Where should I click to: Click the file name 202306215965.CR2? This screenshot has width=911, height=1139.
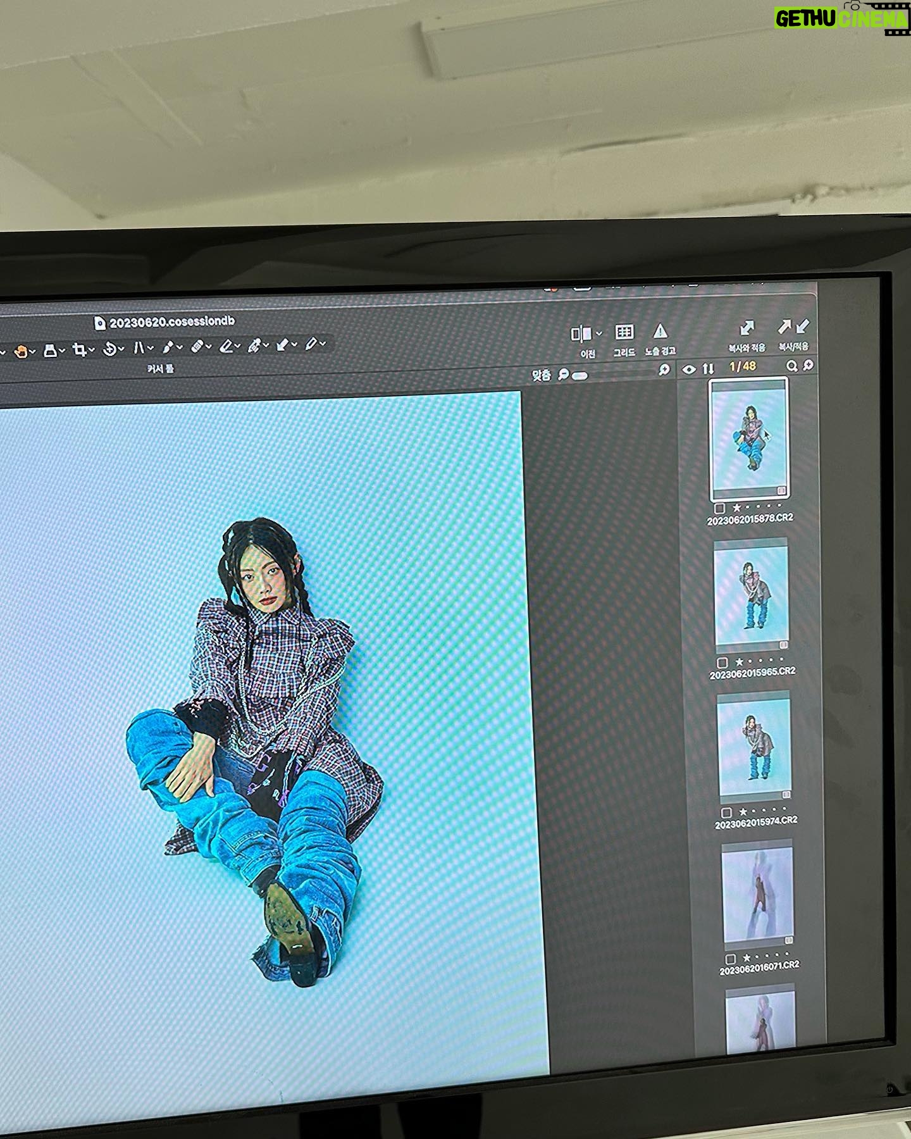click(752, 673)
